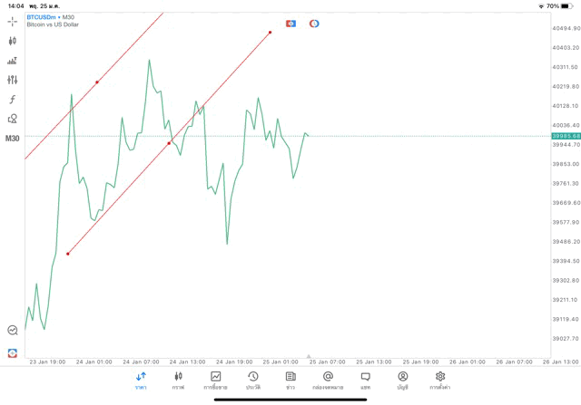The height and width of the screenshot is (405, 581).
Task: Open the การตั้งค่า (Settings) tab
Action: (x=440, y=380)
